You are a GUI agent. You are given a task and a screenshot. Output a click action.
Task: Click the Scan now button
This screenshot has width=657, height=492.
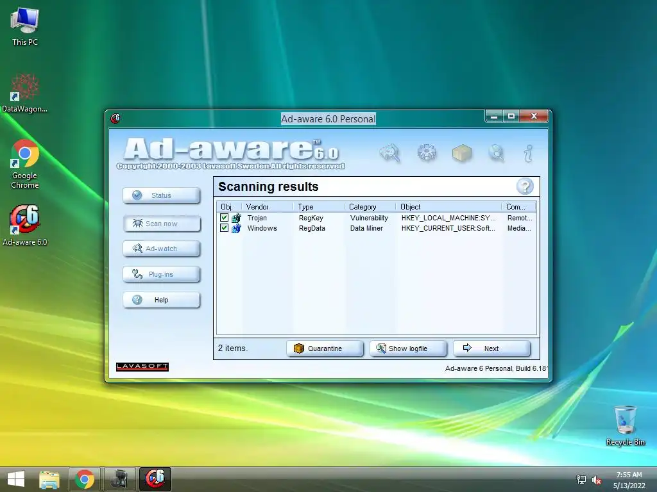coord(161,224)
